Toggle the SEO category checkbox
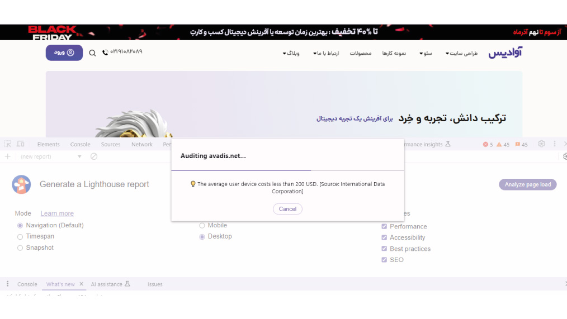This screenshot has width=567, height=319. click(x=384, y=260)
